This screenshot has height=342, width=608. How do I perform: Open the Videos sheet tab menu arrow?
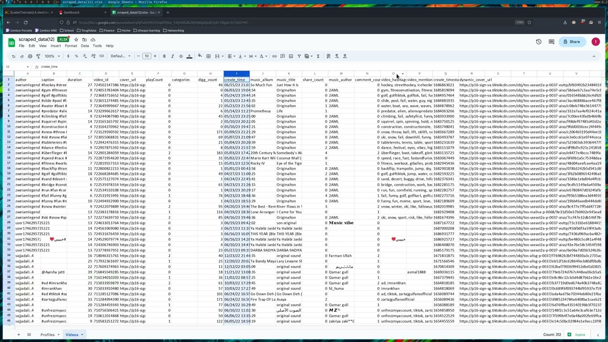click(x=82, y=335)
